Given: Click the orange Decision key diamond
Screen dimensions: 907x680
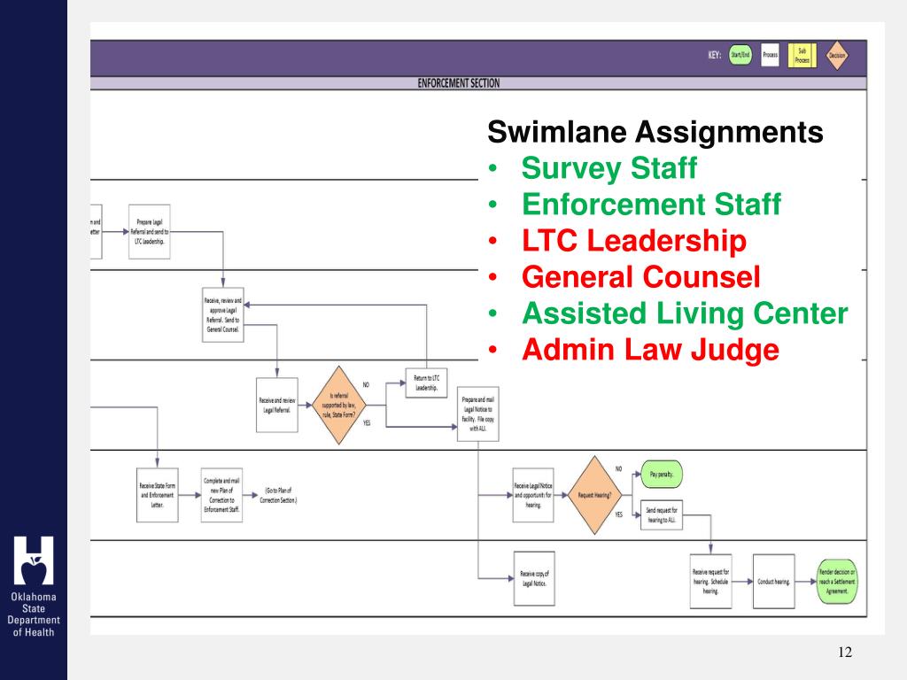Looking at the screenshot, I should (x=836, y=56).
